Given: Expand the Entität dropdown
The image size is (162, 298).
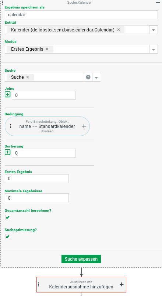Looking at the screenshot, I should coord(154,30).
